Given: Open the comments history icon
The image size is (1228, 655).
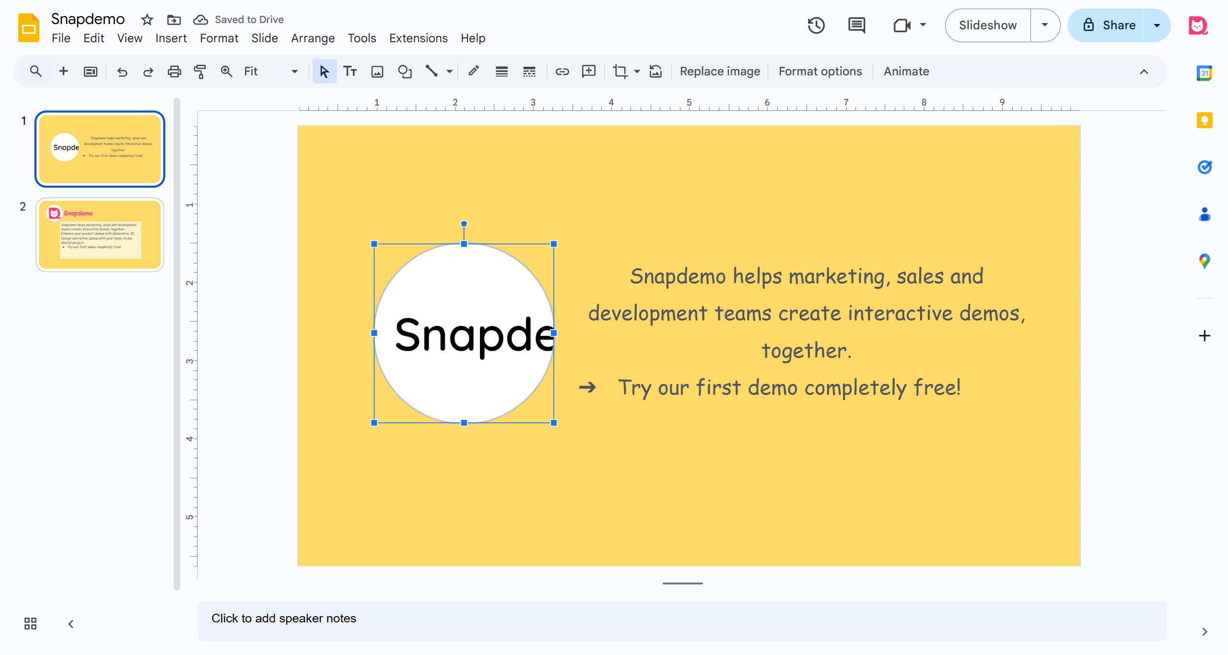Looking at the screenshot, I should pos(856,25).
